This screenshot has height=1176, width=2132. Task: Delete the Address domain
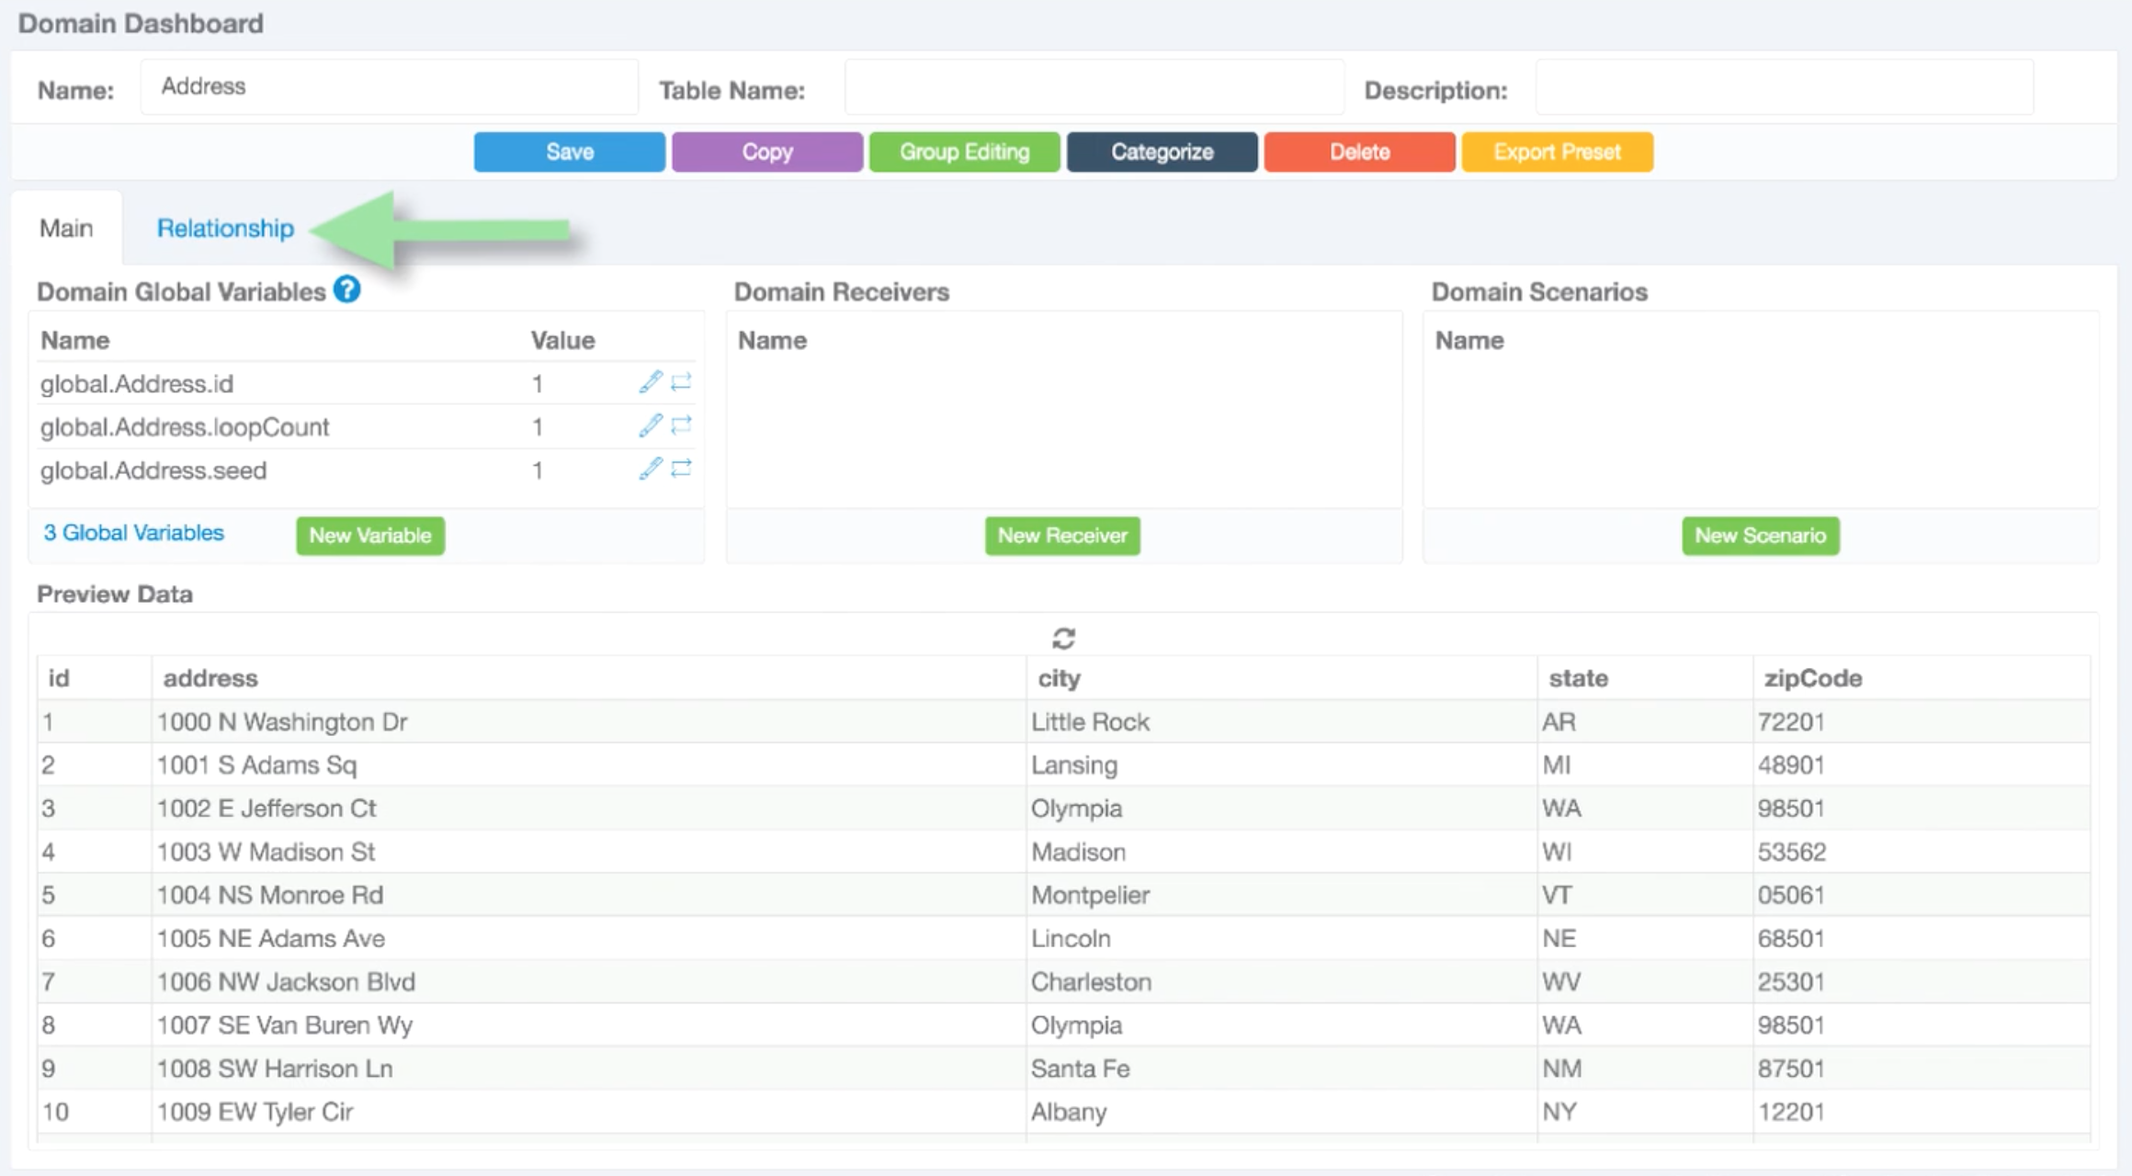click(x=1359, y=152)
